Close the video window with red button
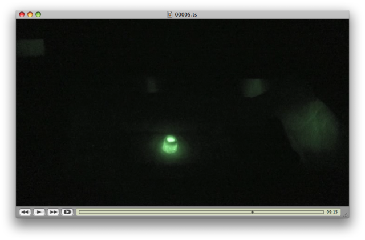The height and width of the screenshot is (240, 365). click(x=22, y=14)
